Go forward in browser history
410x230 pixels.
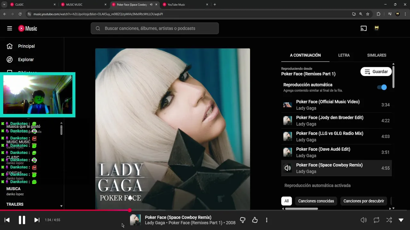[x=12, y=14]
